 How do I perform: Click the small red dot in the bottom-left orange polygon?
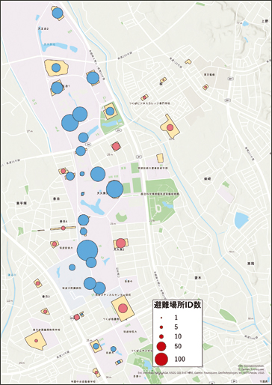click(36, 341)
